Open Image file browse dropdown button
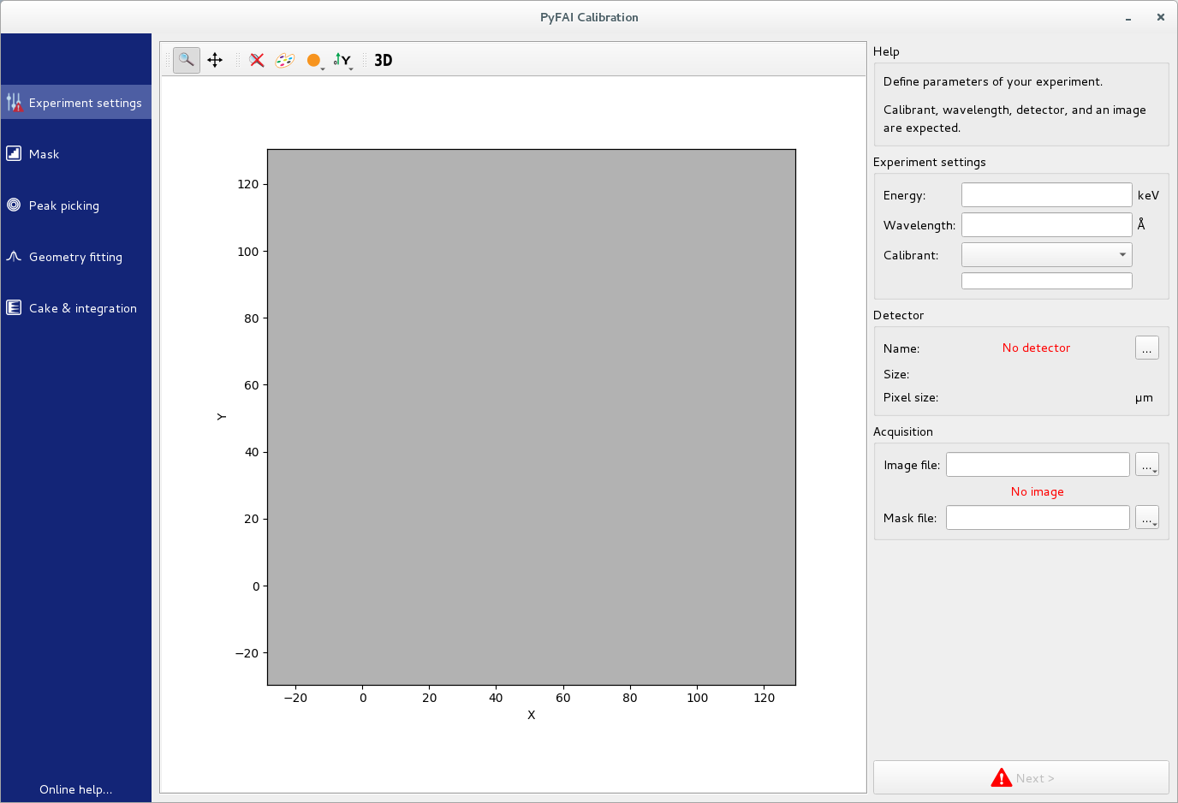 [x=1147, y=465]
